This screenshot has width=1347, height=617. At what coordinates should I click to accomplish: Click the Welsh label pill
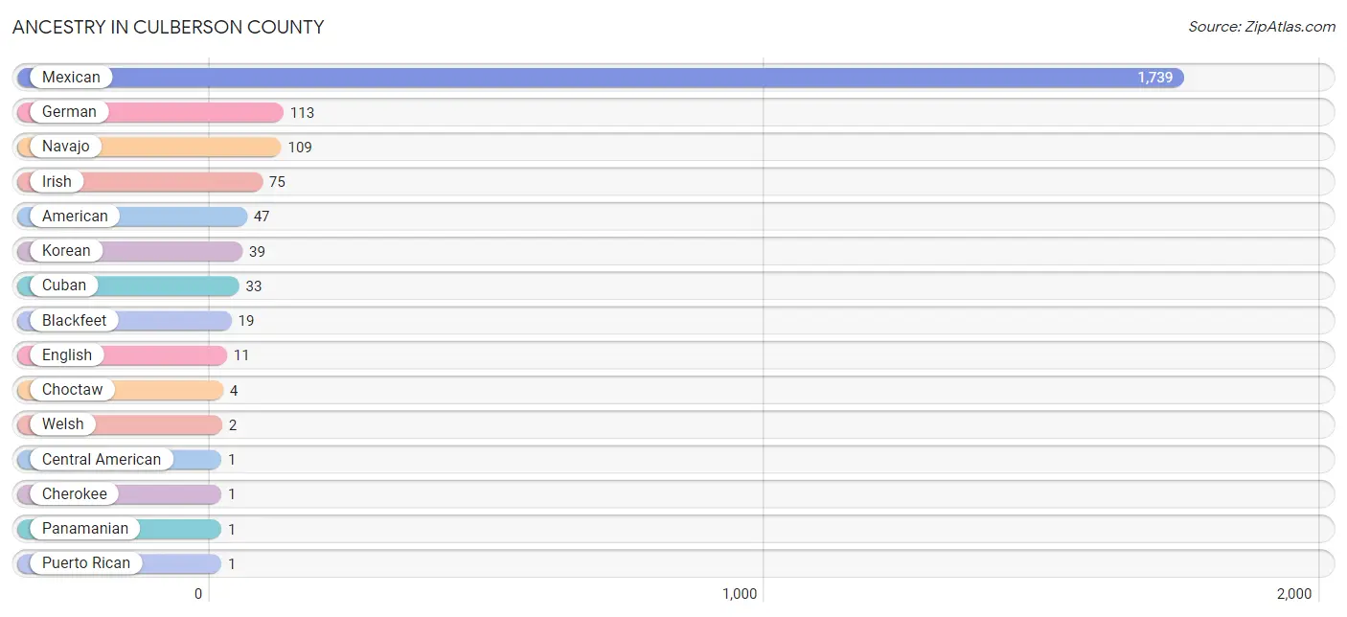click(x=63, y=424)
